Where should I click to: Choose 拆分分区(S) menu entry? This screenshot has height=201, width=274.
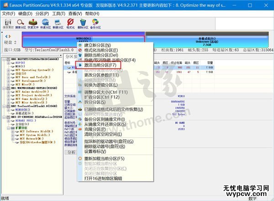pos(116,102)
